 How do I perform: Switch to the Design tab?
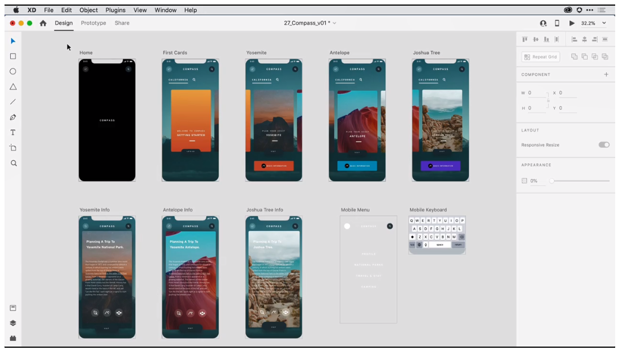coord(64,23)
